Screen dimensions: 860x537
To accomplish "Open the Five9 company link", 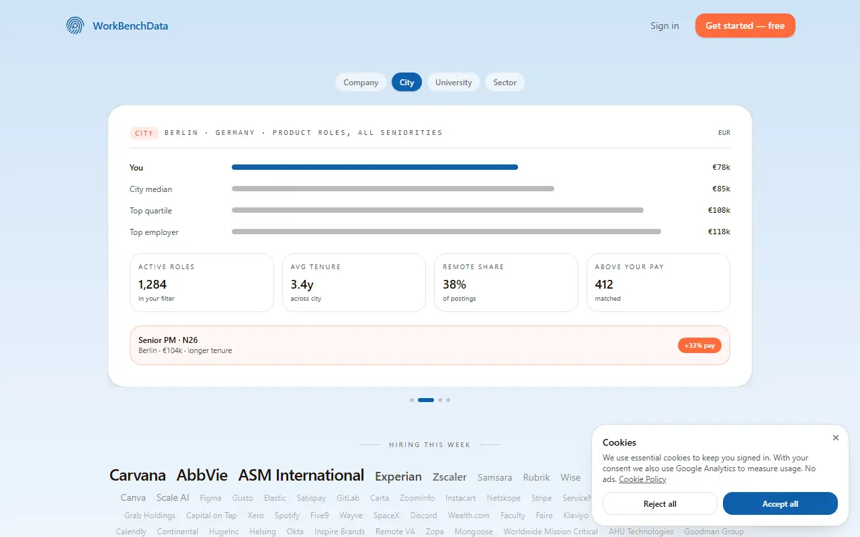I will pyautogui.click(x=320, y=516).
